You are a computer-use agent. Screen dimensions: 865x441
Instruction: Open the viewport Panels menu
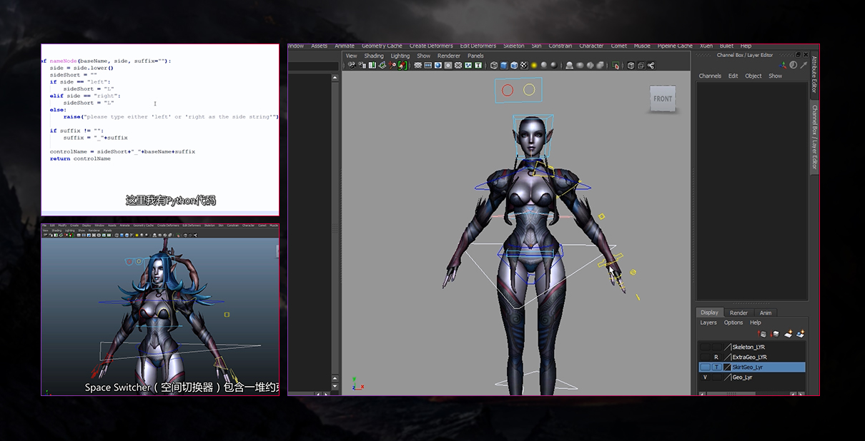click(x=475, y=56)
